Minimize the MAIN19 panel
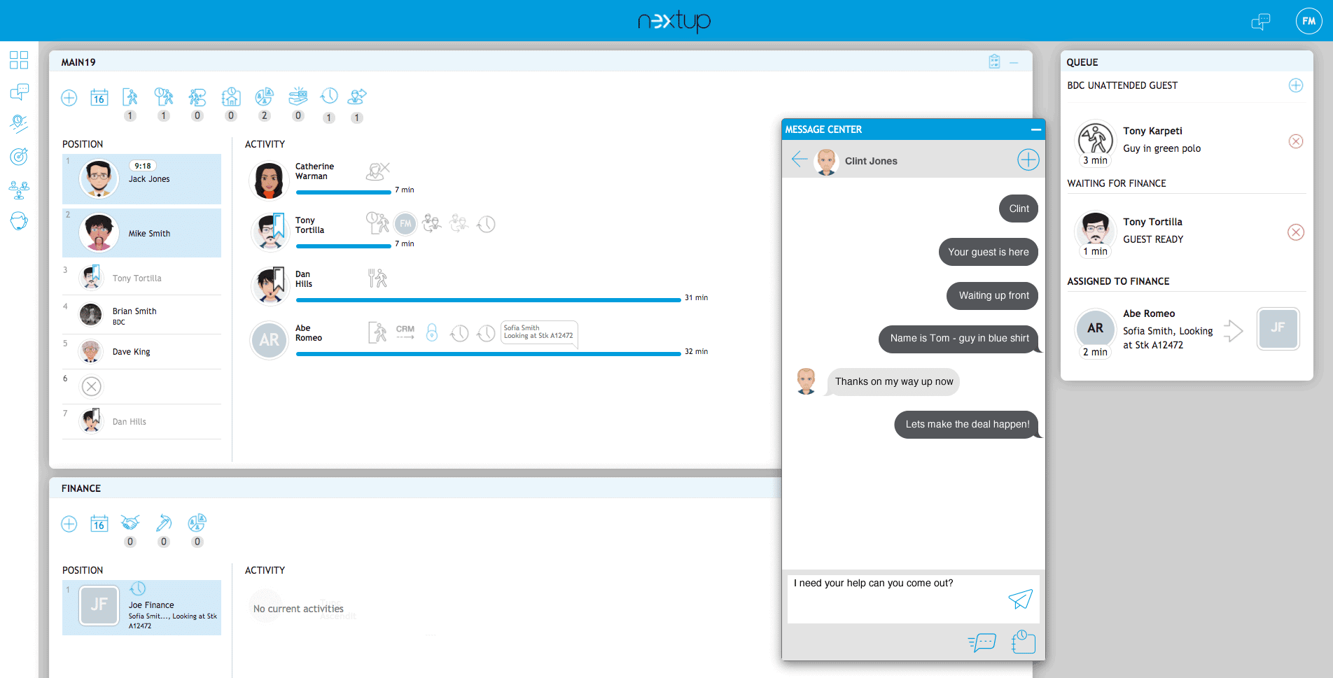This screenshot has height=678, width=1333. [1014, 62]
